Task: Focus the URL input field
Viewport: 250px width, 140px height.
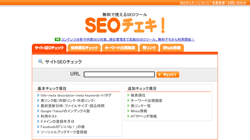Action: click(119, 74)
